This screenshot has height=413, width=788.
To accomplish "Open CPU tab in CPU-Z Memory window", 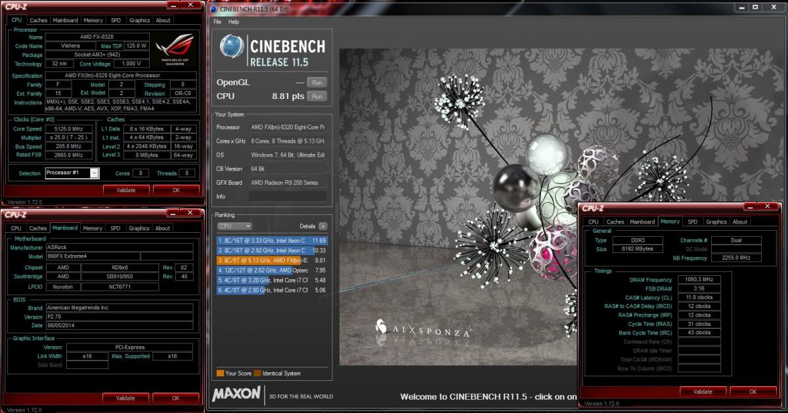I will (x=594, y=222).
